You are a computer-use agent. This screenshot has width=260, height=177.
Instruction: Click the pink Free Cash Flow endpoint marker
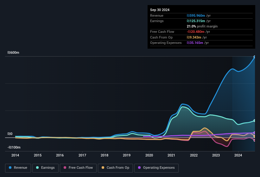click(255, 140)
